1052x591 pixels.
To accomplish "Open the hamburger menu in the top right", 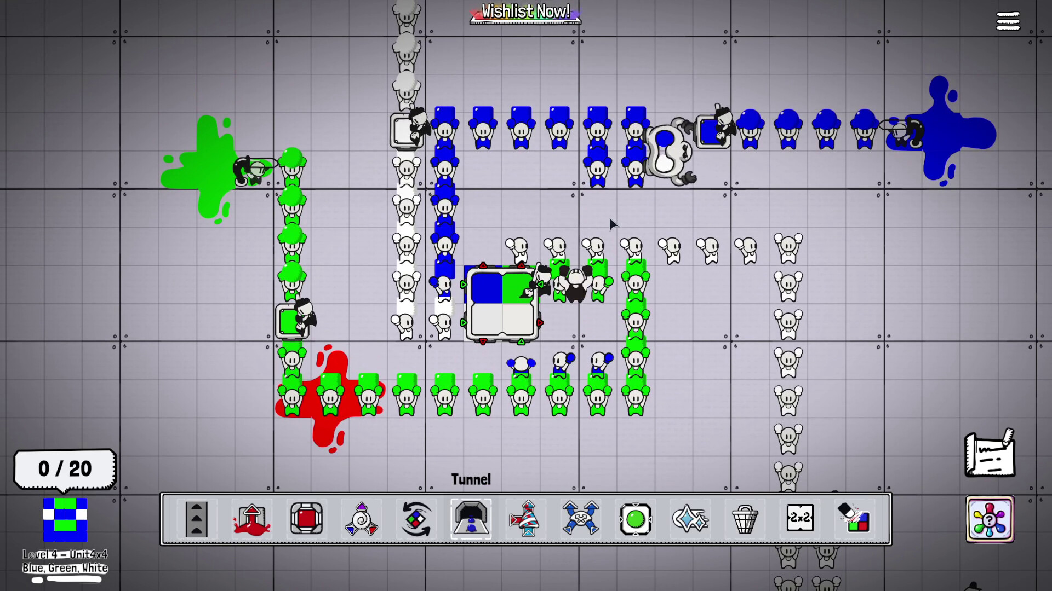I will pos(1008,21).
